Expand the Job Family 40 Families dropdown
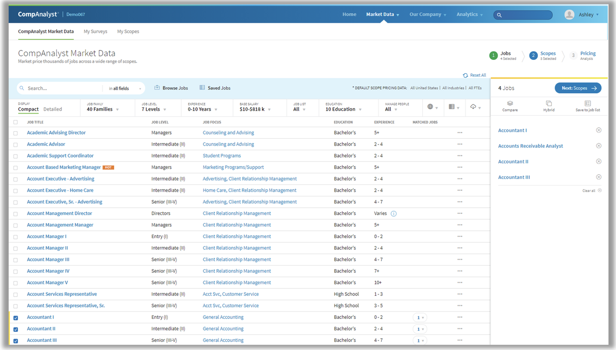 (x=103, y=109)
